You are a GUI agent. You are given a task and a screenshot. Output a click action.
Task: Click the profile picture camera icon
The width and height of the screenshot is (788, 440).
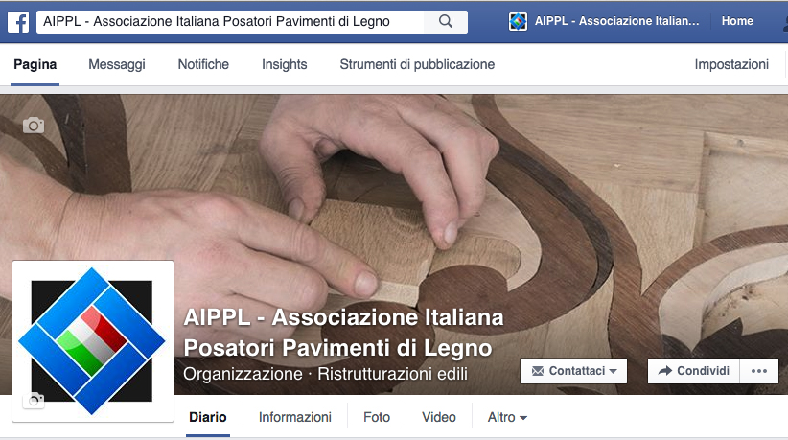tap(34, 400)
